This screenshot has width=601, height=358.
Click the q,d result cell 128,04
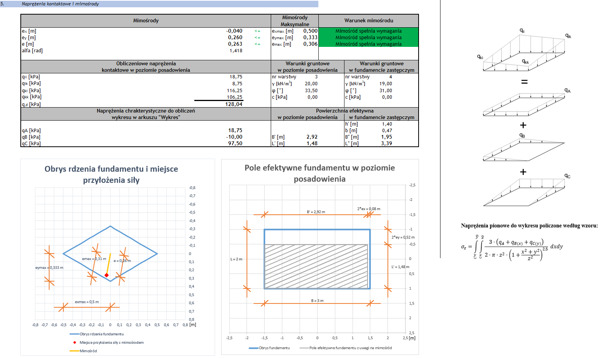pyautogui.click(x=234, y=104)
